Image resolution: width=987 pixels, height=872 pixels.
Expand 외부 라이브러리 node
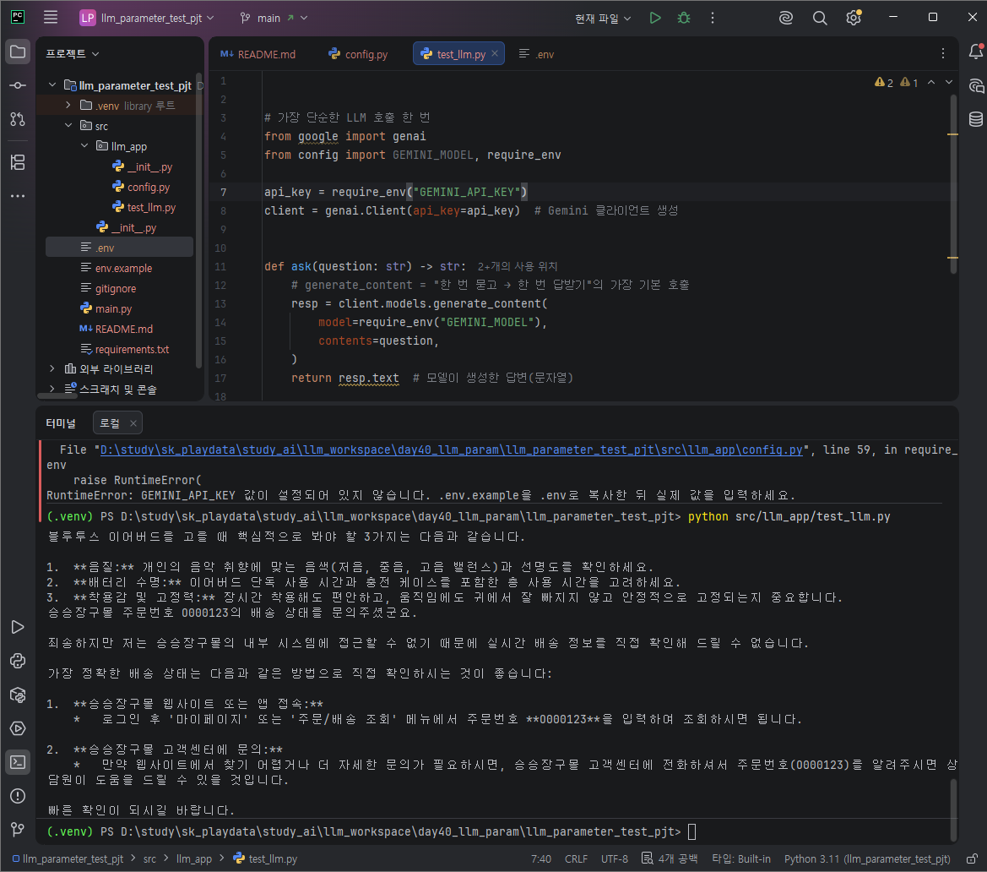pyautogui.click(x=52, y=368)
